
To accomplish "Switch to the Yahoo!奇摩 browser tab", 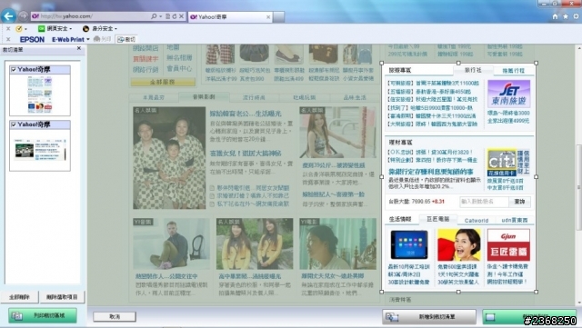I will (x=229, y=17).
